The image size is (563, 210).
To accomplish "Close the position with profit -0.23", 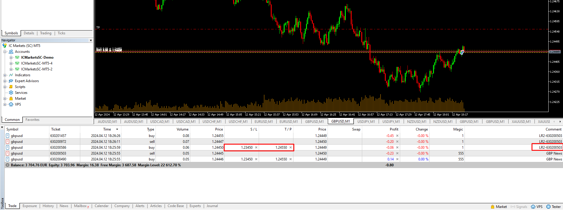I will click(397, 153).
